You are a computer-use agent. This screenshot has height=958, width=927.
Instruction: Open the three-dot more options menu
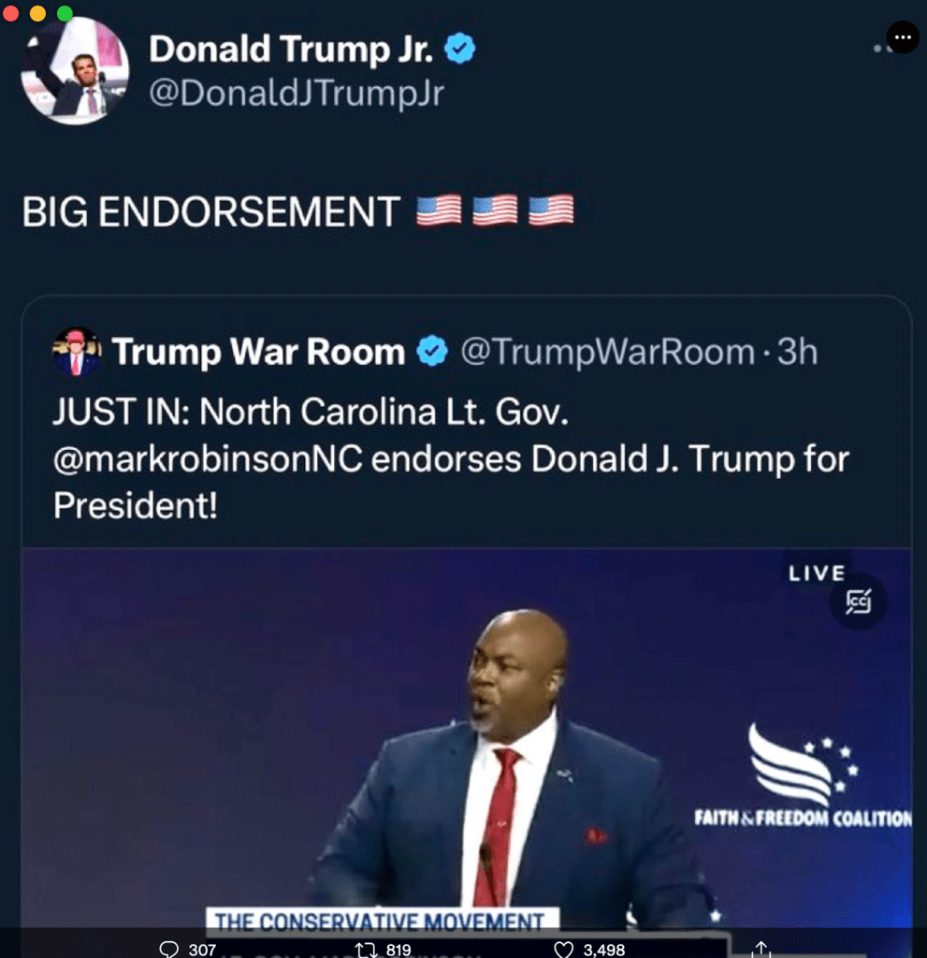tap(903, 37)
